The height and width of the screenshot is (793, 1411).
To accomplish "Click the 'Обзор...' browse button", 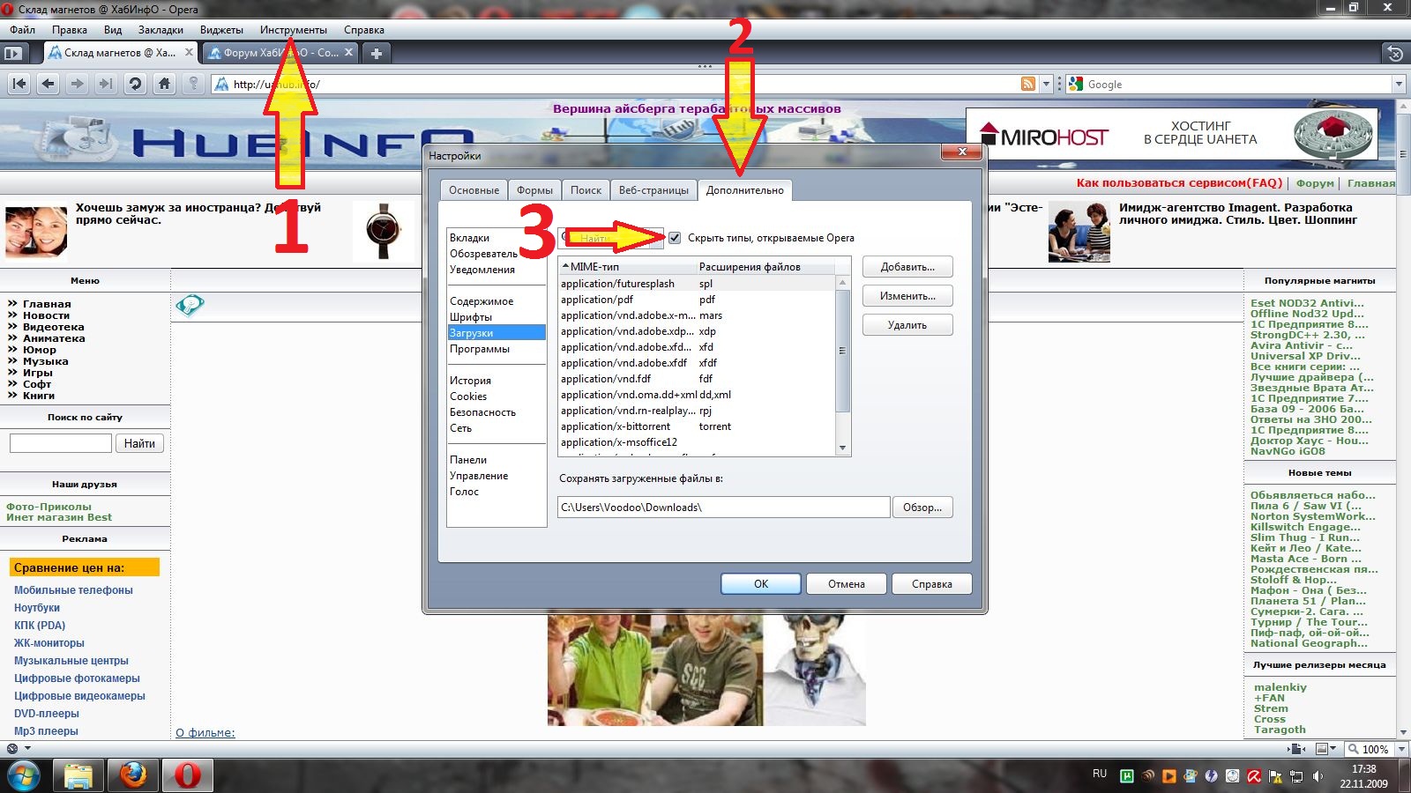I will [x=922, y=508].
